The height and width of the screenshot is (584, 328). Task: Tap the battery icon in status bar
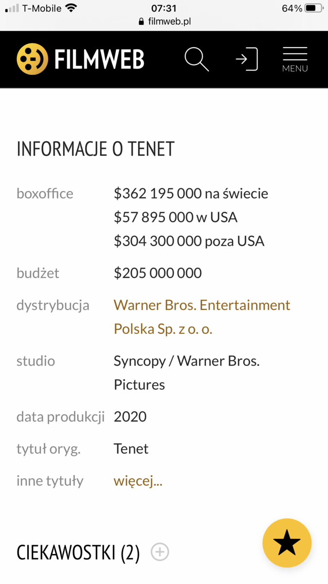point(314,8)
